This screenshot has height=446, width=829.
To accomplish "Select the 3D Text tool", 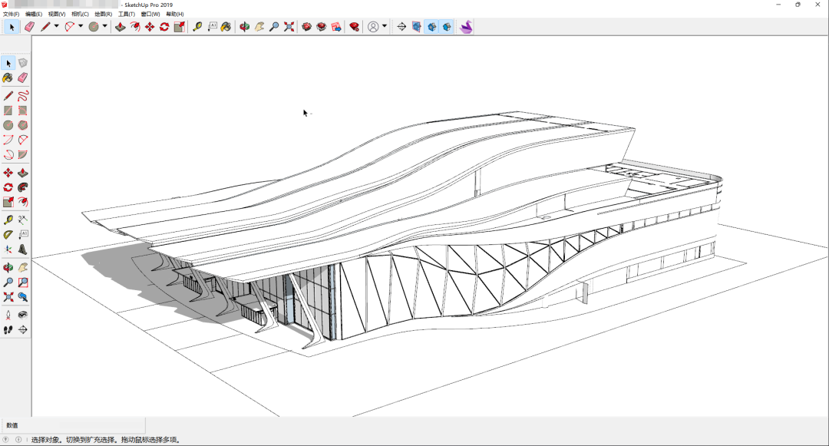I will point(23,249).
